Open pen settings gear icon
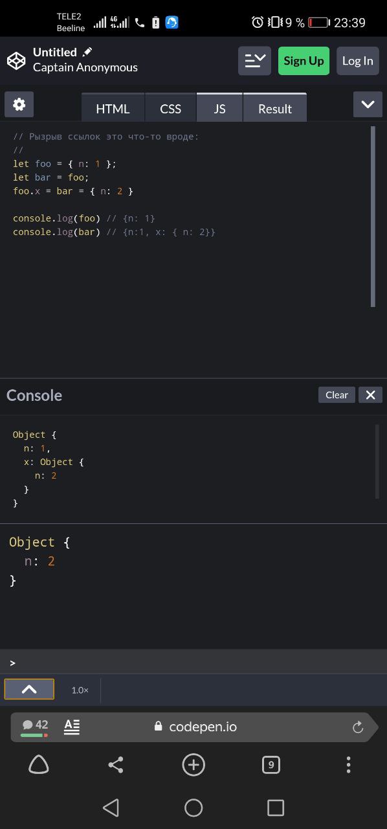387x829 pixels. pyautogui.click(x=19, y=104)
